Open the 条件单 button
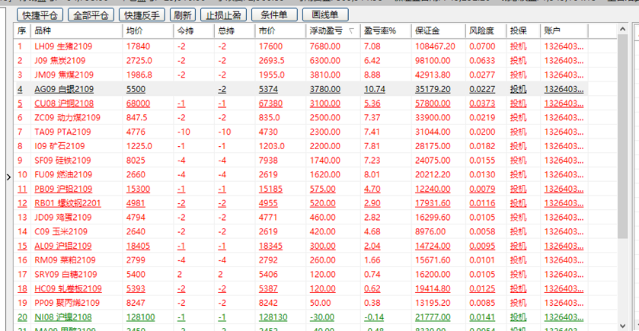Image resolution: width=639 pixels, height=331 pixels. click(274, 15)
